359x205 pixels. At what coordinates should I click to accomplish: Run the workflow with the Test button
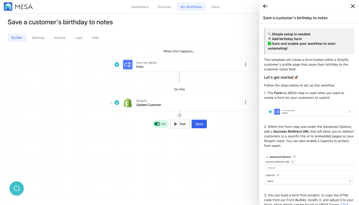tap(179, 124)
